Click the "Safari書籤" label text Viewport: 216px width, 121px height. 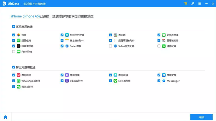click(x=76, y=46)
